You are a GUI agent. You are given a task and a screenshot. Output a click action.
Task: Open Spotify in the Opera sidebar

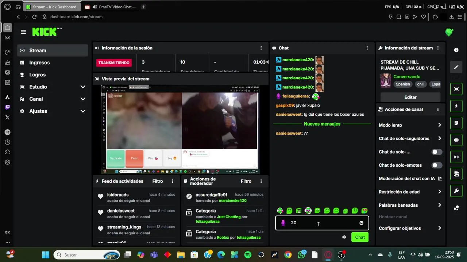(7, 132)
